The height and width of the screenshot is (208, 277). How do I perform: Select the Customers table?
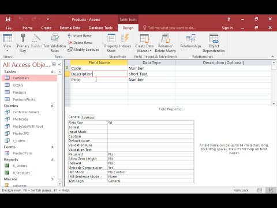pyautogui.click(x=29, y=78)
